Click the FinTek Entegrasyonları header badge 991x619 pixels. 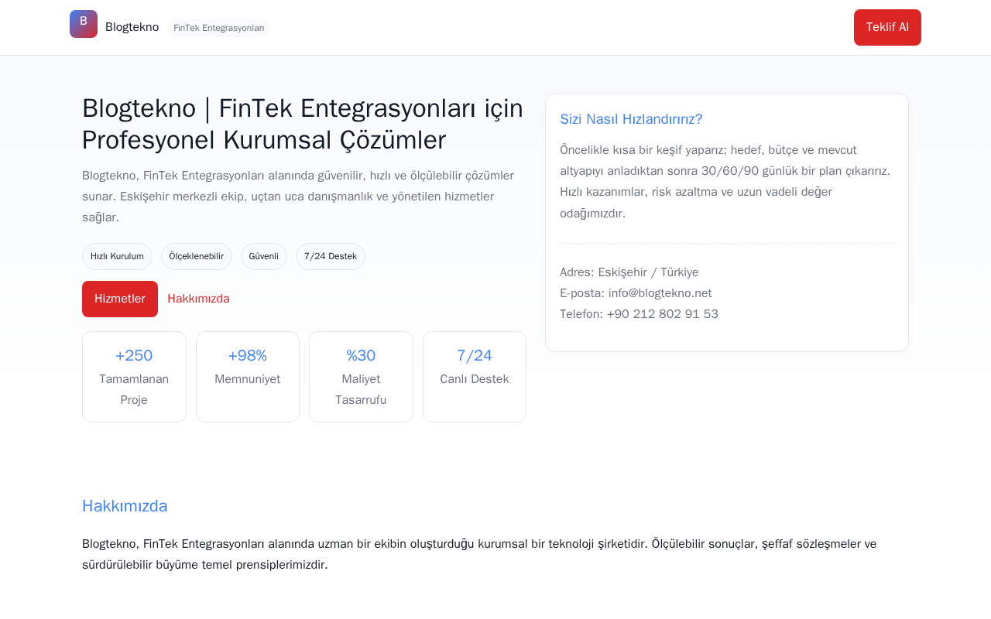[x=218, y=28]
